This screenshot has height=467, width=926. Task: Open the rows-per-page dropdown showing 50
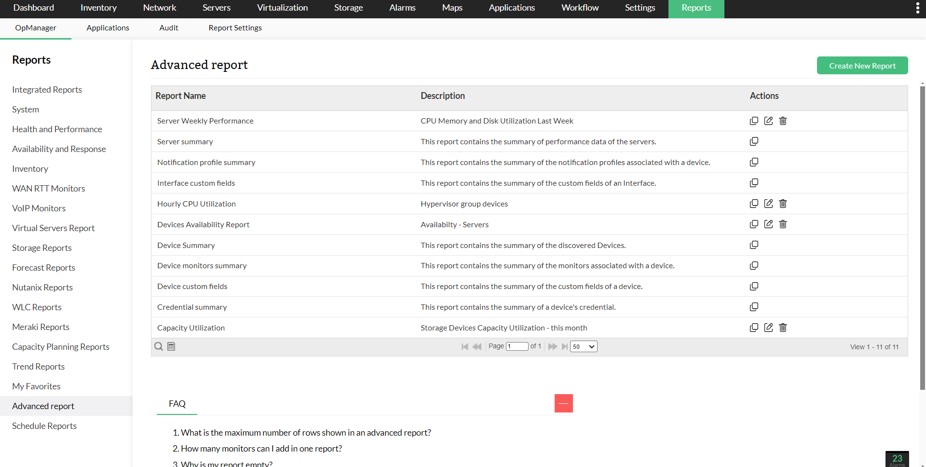coord(583,346)
